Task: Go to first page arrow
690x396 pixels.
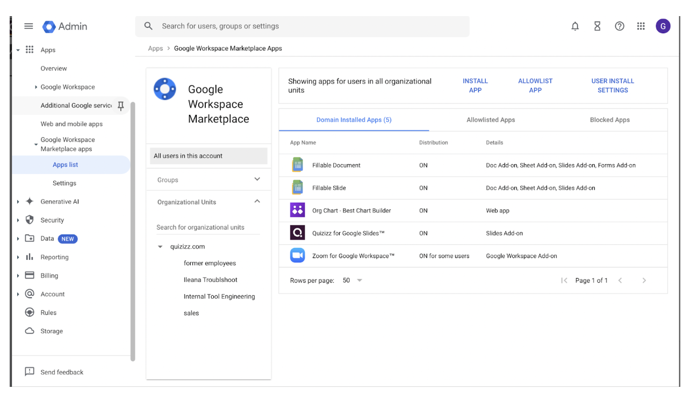Action: pos(564,280)
